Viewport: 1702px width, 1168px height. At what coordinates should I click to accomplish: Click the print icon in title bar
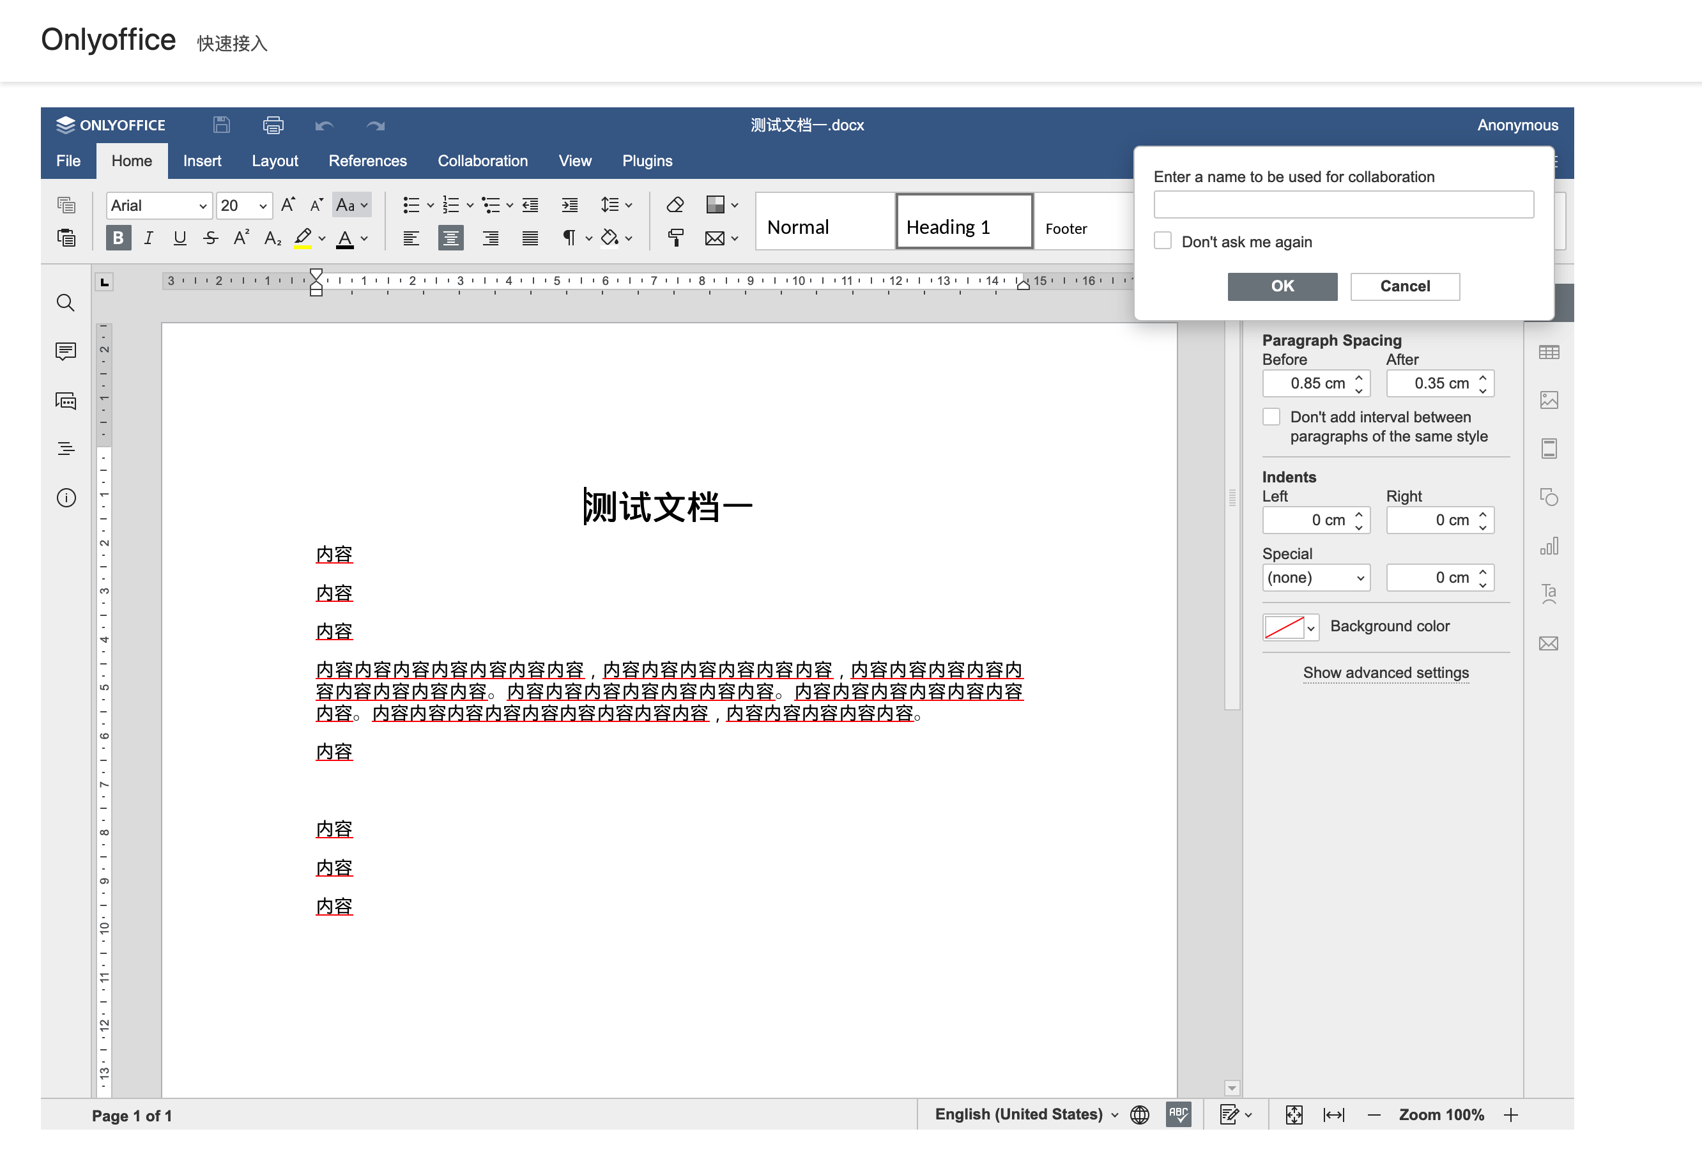(x=273, y=125)
